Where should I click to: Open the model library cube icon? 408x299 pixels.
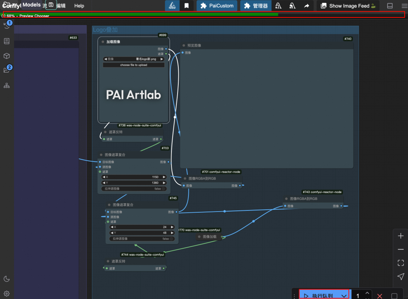7,56
